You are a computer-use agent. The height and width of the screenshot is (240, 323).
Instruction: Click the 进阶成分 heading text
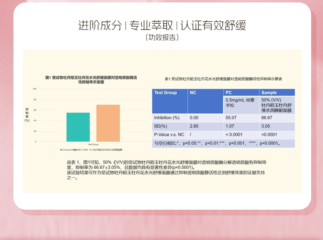tap(100, 25)
